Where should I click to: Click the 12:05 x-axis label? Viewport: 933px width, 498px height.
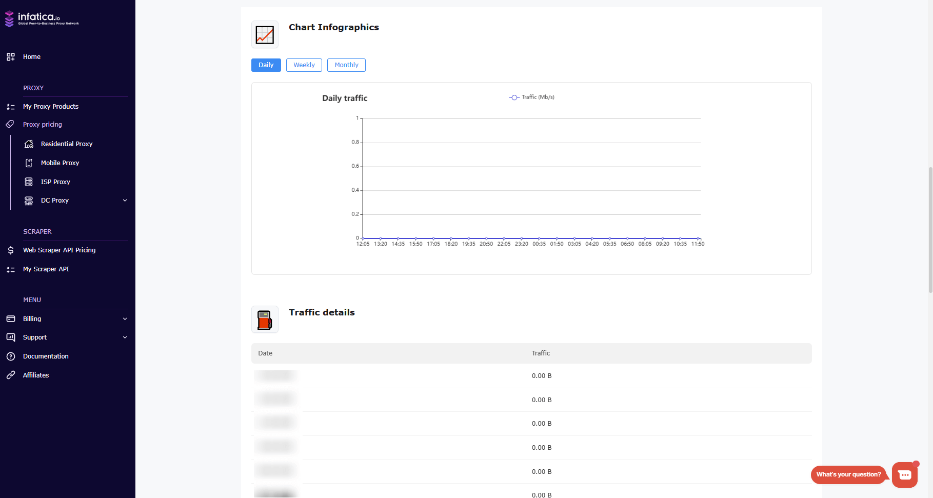pos(363,244)
